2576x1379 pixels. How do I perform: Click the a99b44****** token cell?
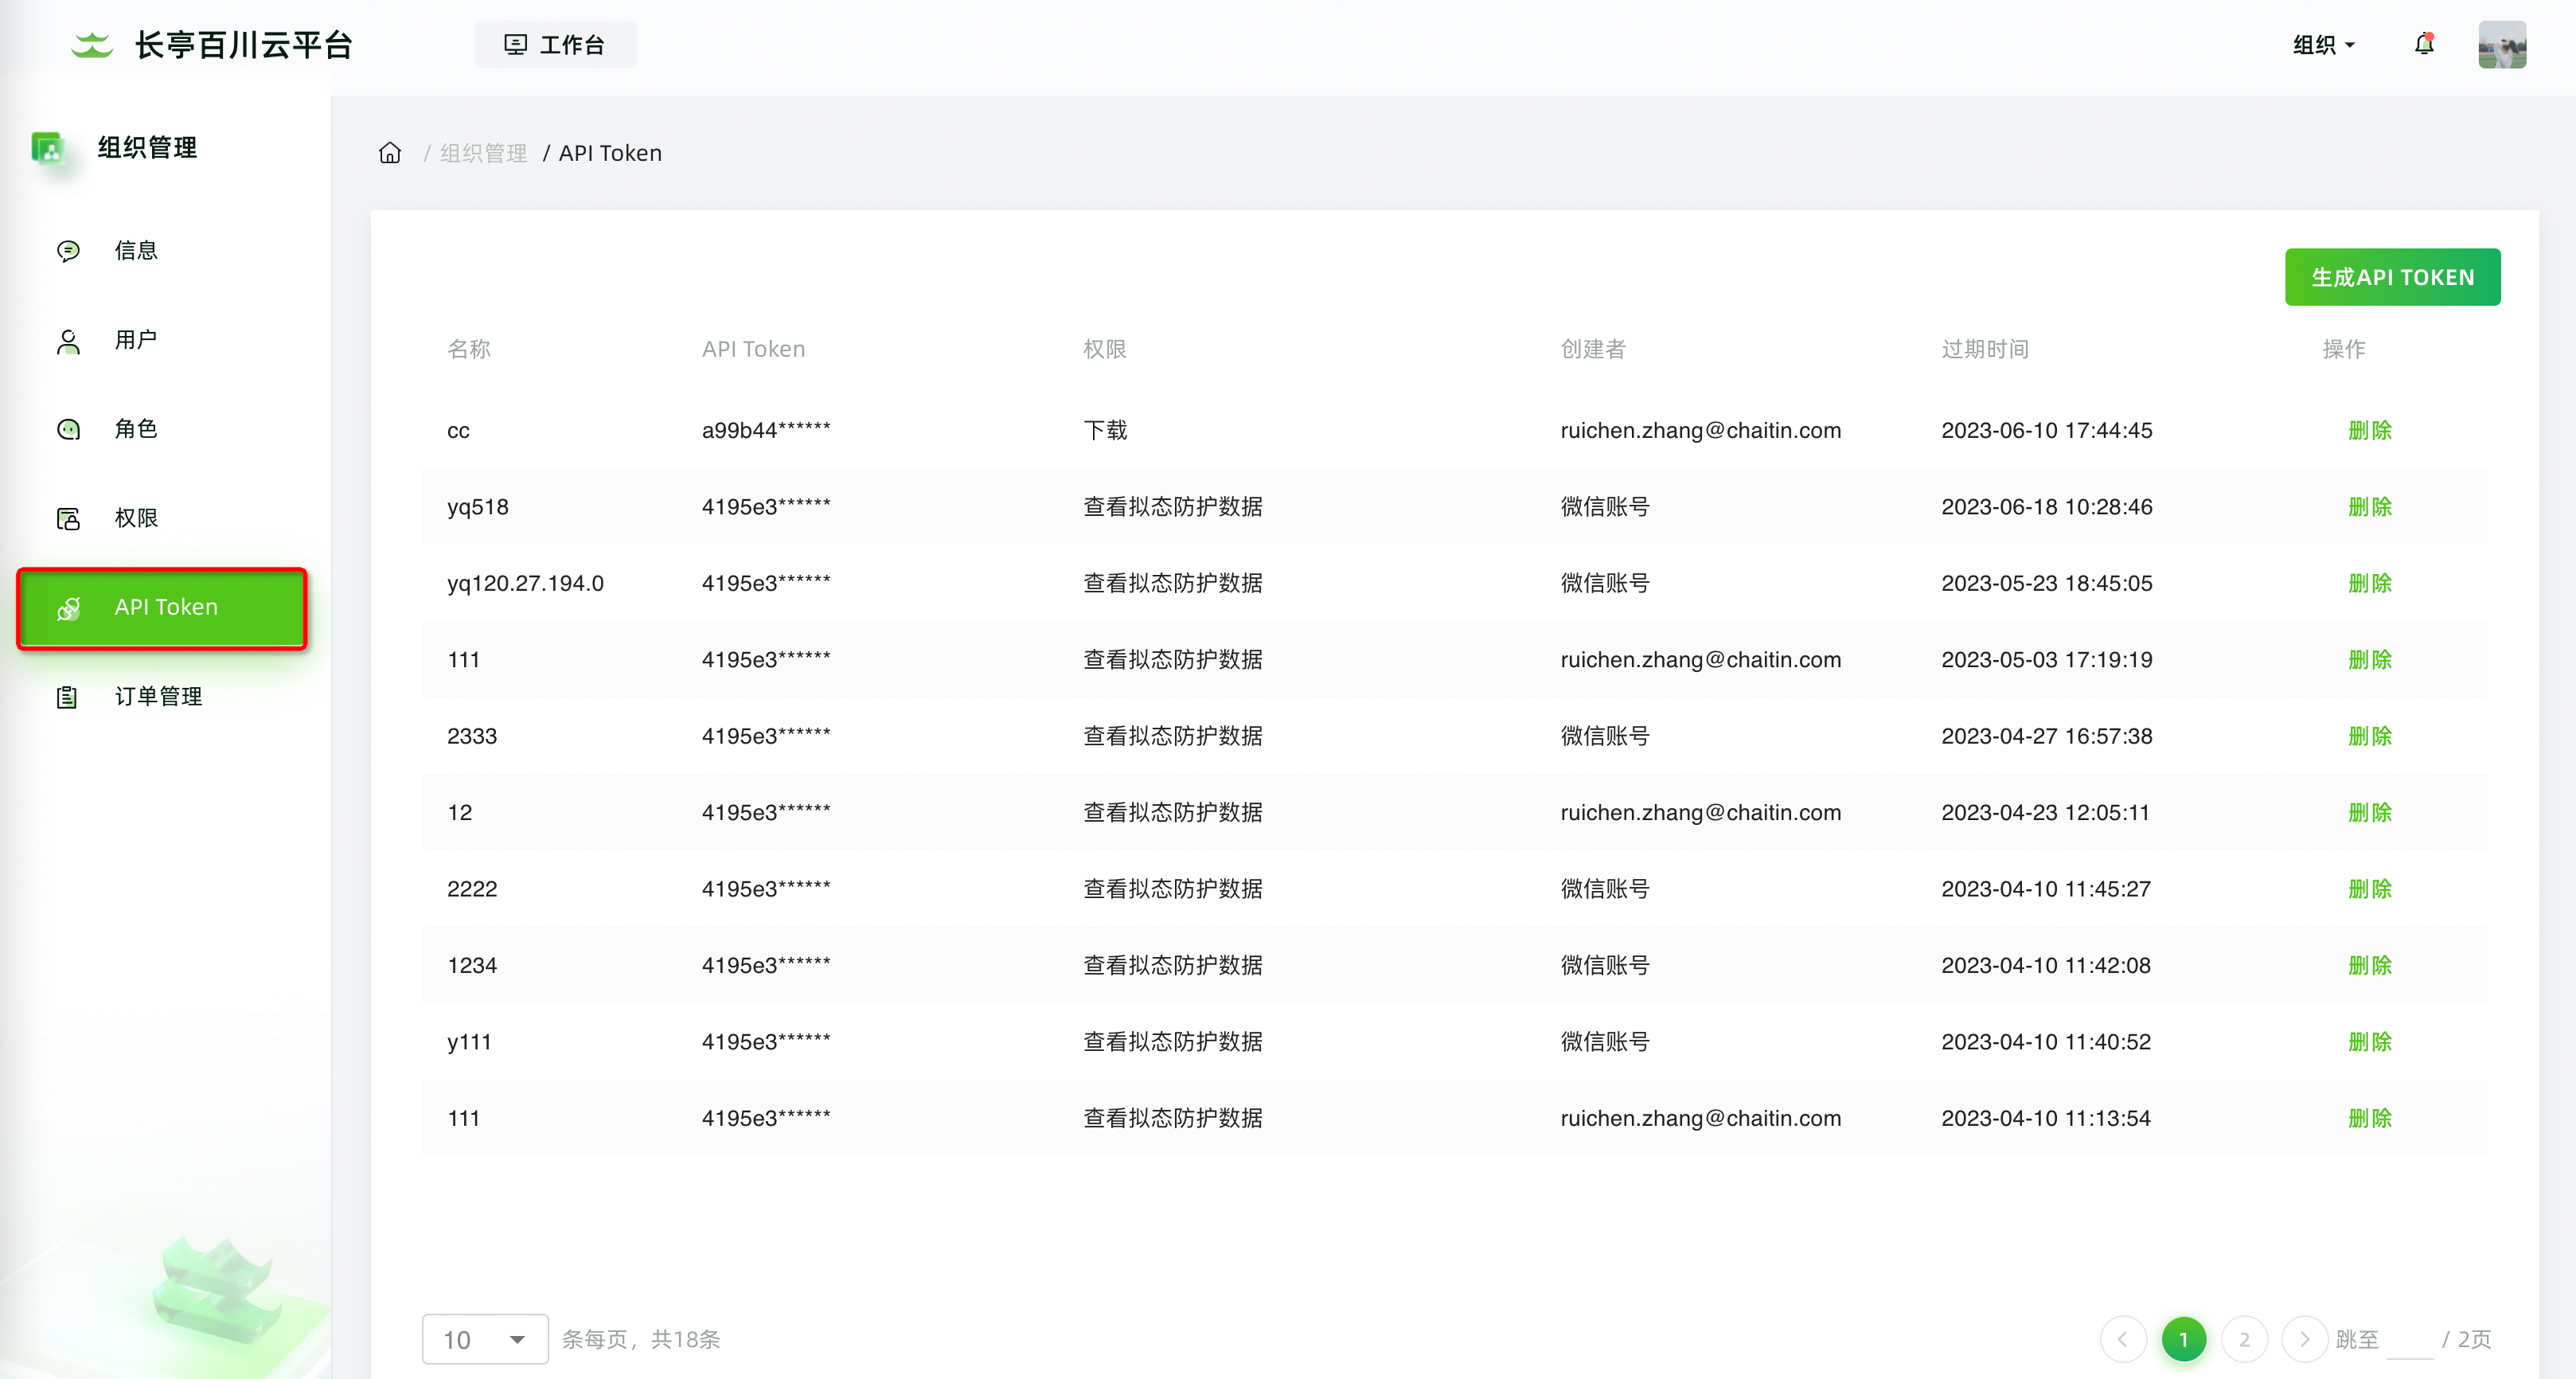(766, 430)
